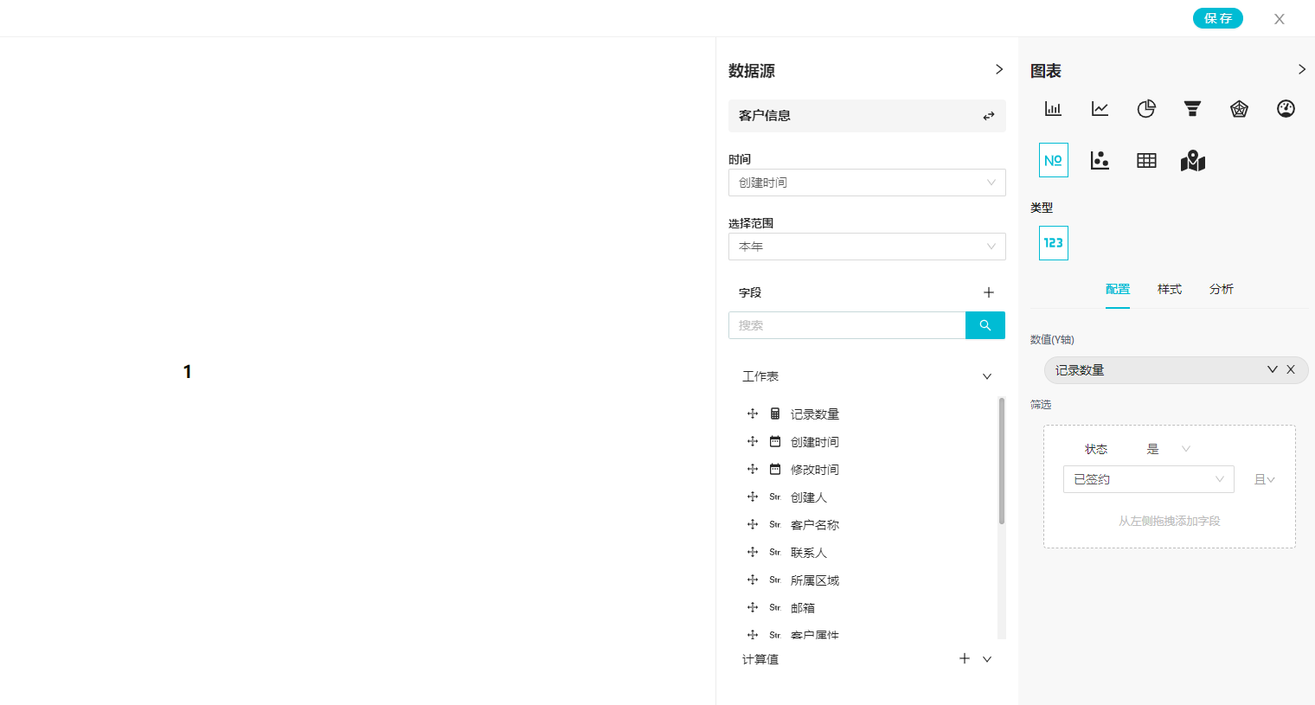Click the 所属区域 field name in list

click(x=815, y=580)
